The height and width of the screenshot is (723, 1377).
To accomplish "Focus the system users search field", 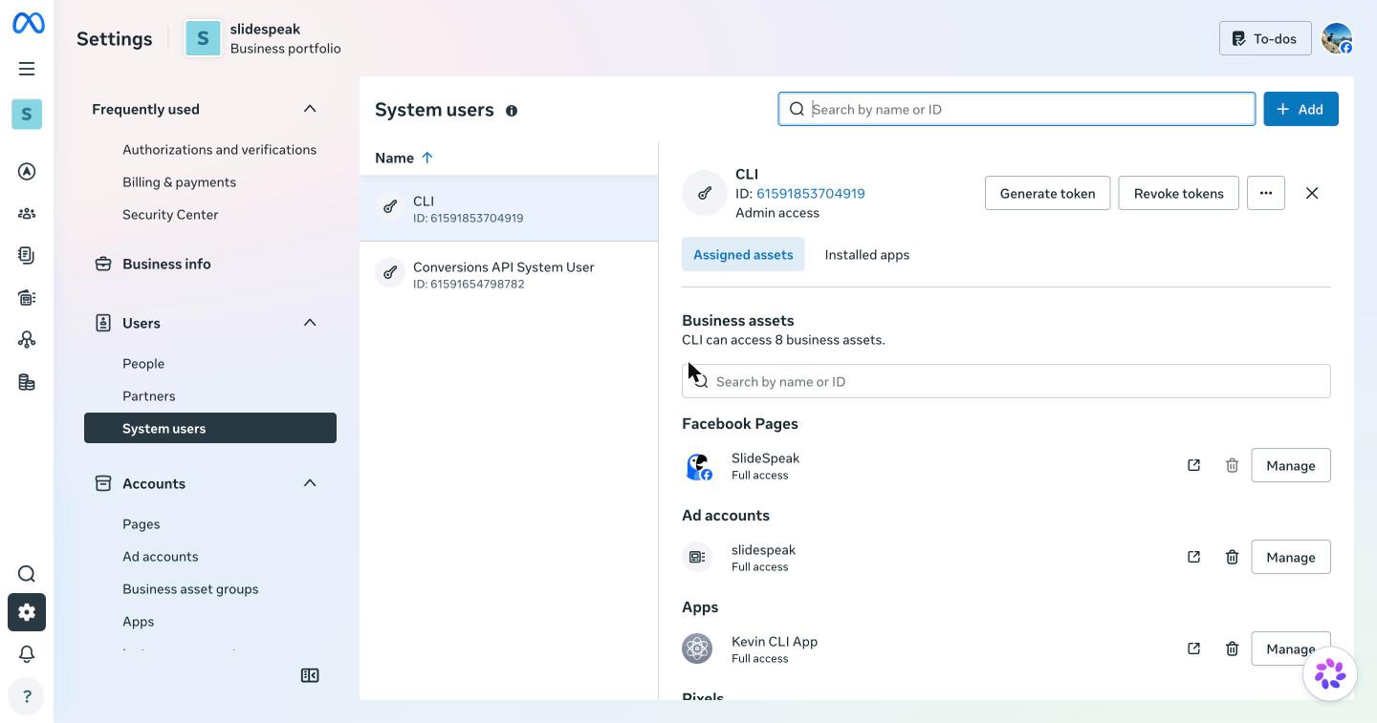I will tap(1016, 109).
